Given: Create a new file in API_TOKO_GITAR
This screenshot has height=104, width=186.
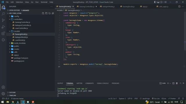Looking at the screenshot, I should [x=43, y=13].
